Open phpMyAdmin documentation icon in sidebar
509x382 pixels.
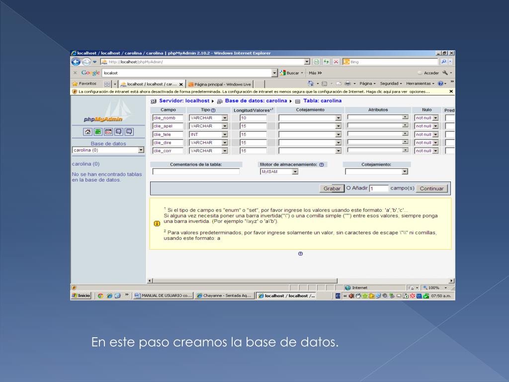pos(119,131)
